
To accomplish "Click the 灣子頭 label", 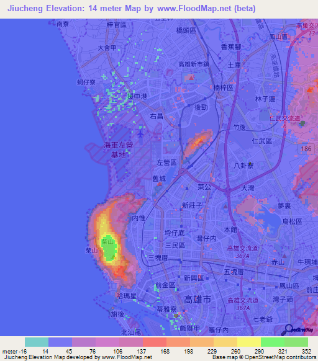I will pyautogui.click(x=283, y=300).
